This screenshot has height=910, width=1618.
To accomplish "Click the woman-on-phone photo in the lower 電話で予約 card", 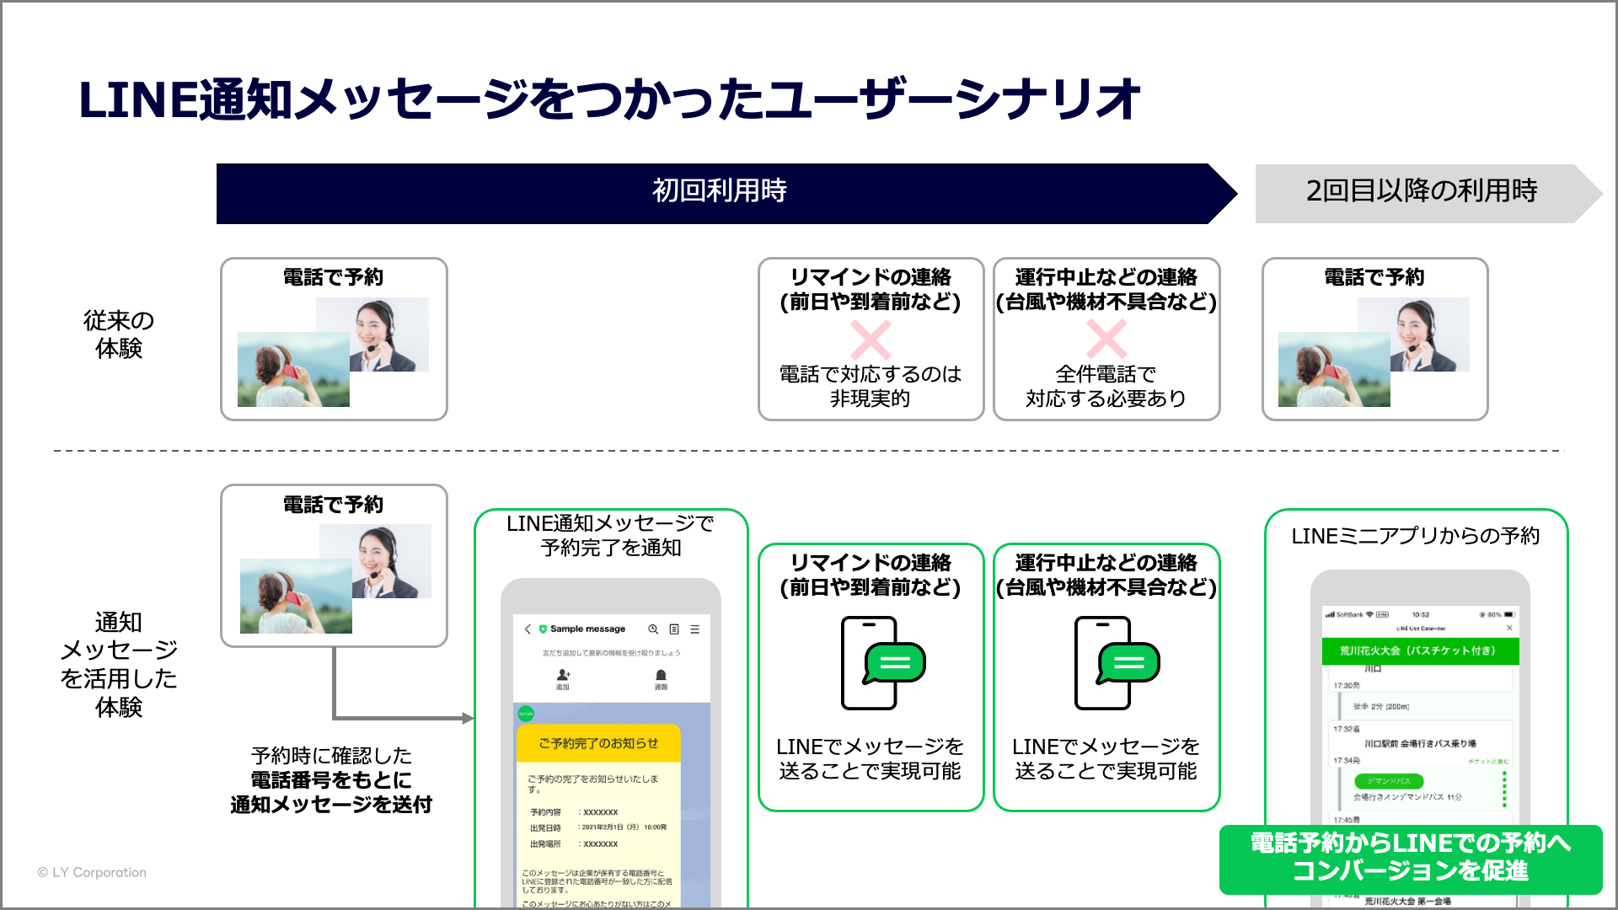I will tap(296, 596).
